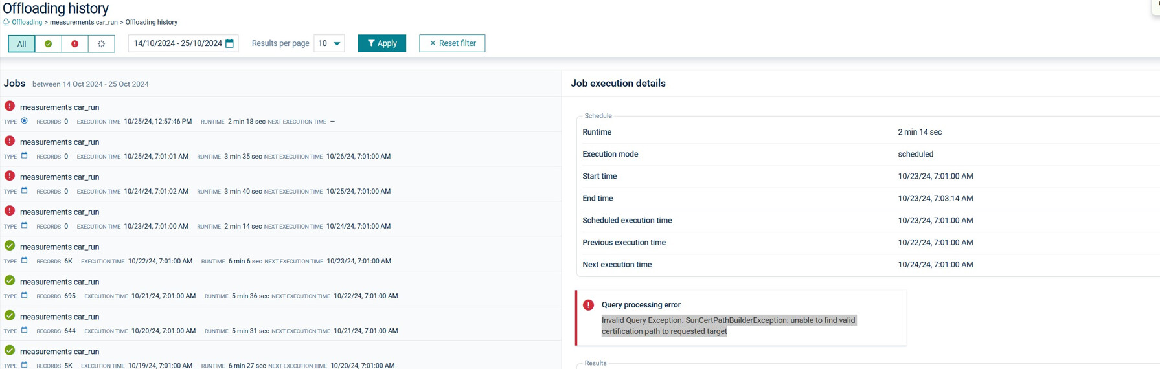Filter jobs by failed status icon

pyautogui.click(x=74, y=43)
